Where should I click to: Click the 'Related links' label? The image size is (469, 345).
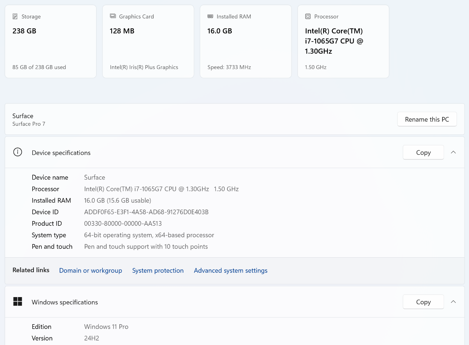[31, 270]
